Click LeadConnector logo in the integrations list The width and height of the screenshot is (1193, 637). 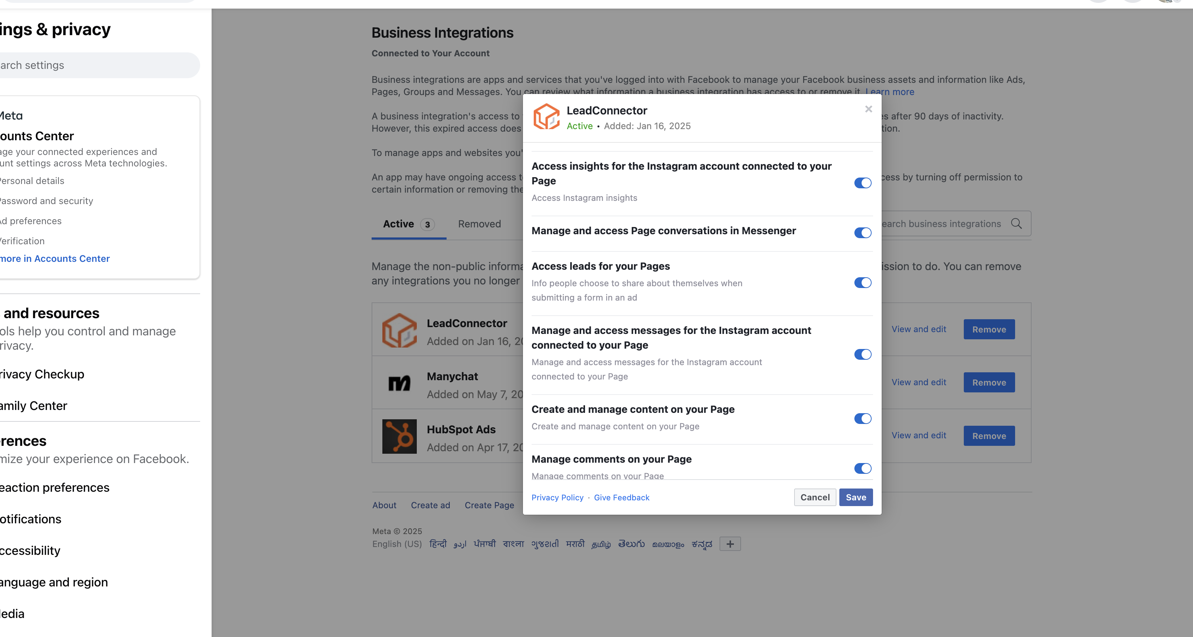tap(399, 330)
